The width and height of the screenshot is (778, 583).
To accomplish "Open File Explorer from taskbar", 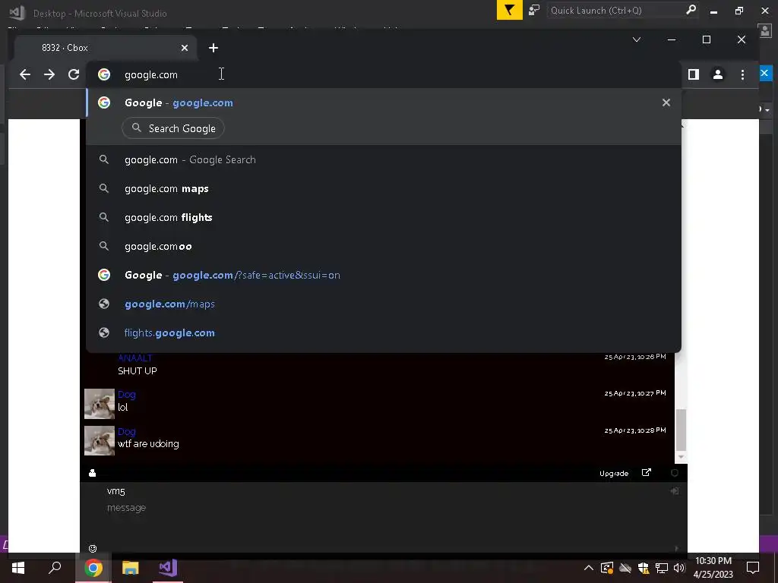I will pos(131,568).
